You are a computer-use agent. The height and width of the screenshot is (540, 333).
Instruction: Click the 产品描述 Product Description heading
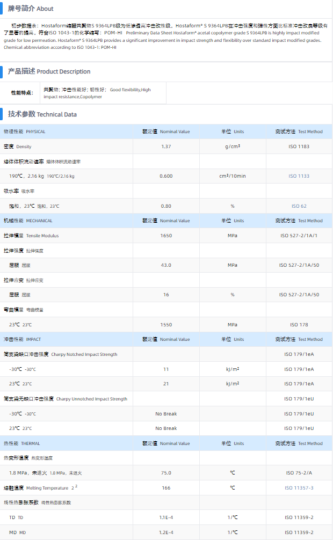[49, 71]
